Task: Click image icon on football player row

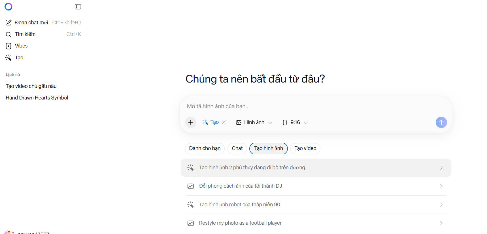Action: point(191,223)
